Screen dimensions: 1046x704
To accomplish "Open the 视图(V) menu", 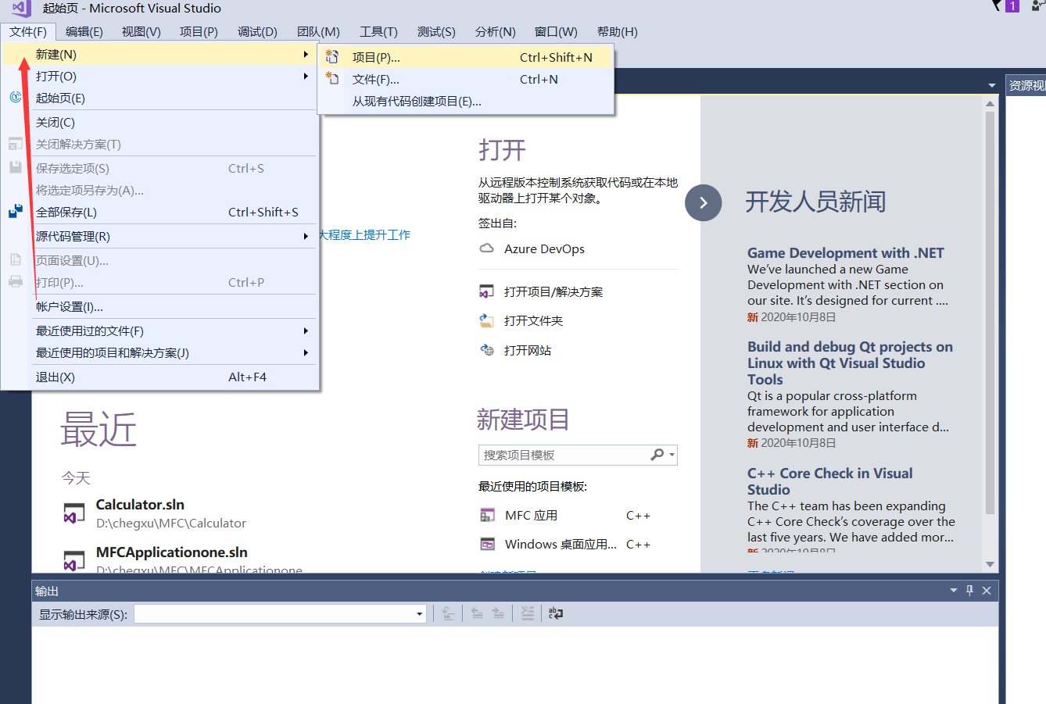I will (x=141, y=32).
